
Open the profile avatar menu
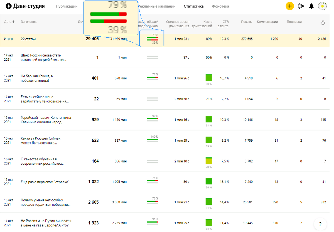point(322,6)
